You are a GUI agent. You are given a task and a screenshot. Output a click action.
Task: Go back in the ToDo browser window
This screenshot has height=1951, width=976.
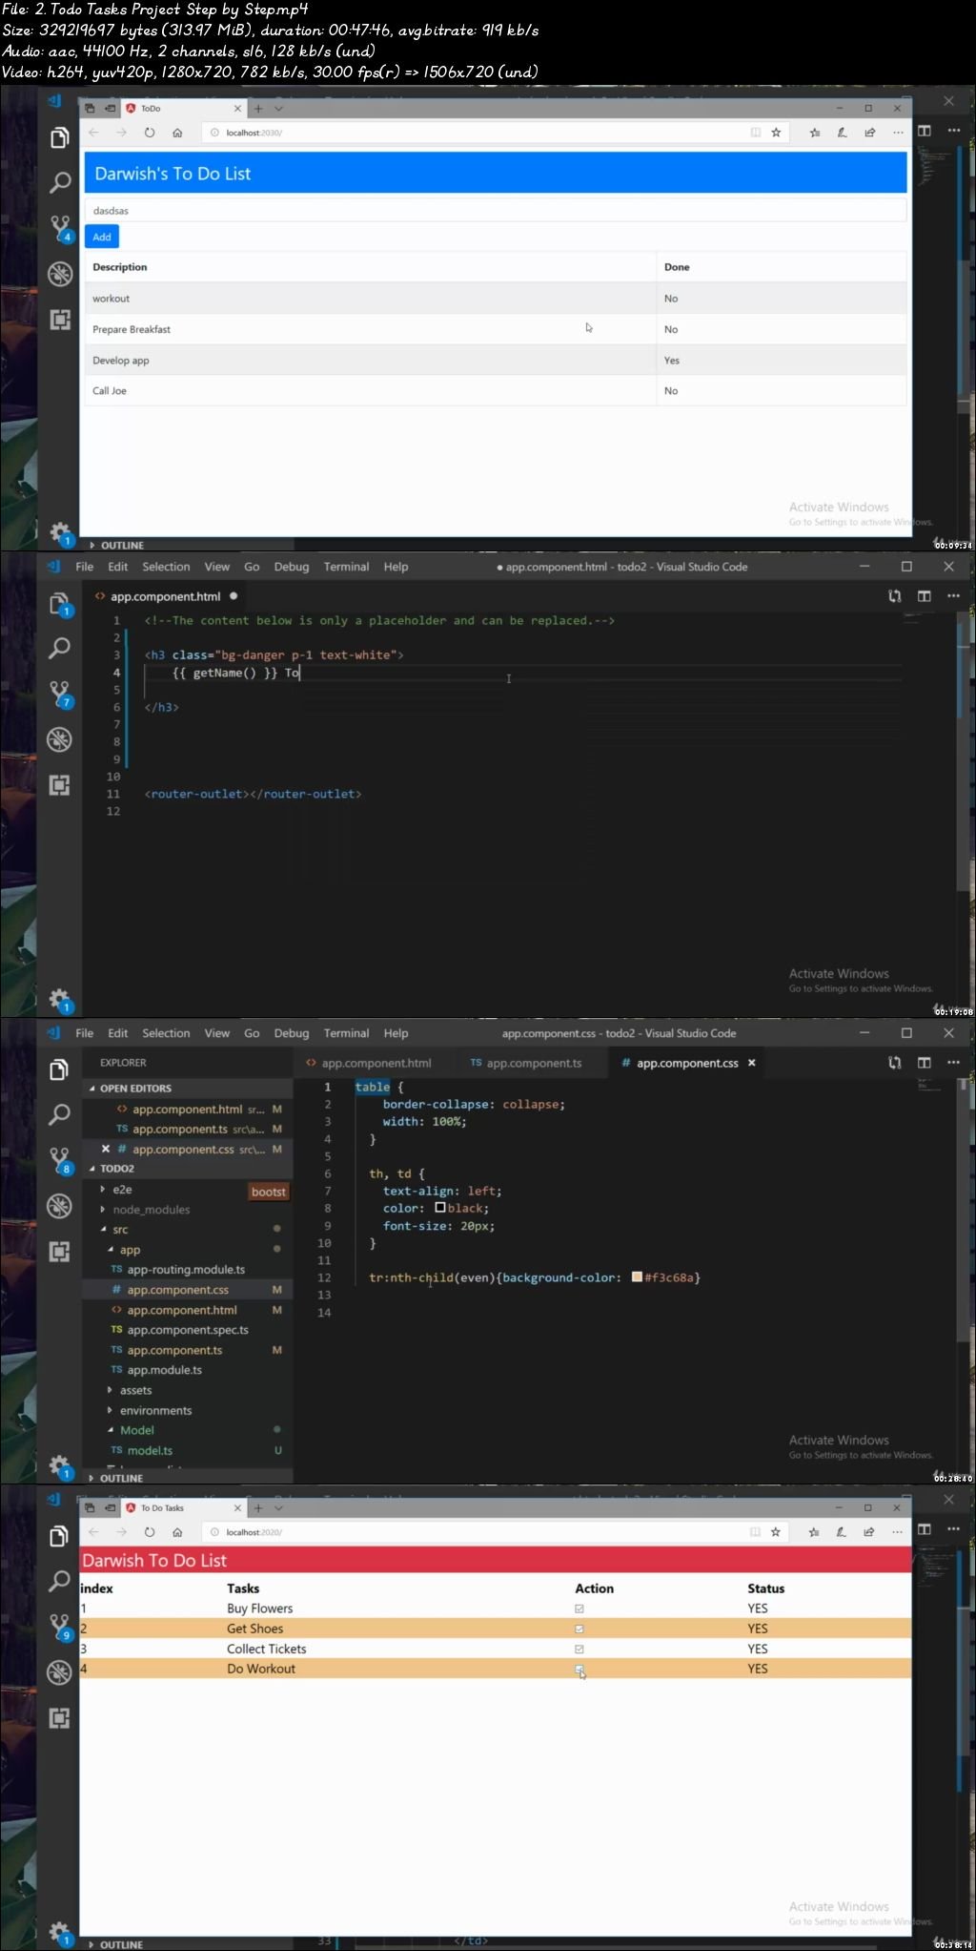93,133
